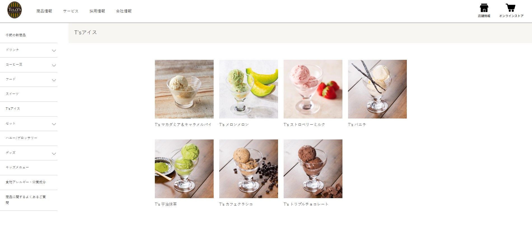Expand the コーヒー豆 sidebar chevron
532x237 pixels.
coord(54,65)
